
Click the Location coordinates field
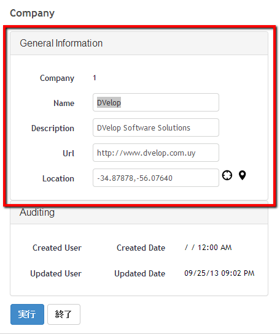coord(156,178)
